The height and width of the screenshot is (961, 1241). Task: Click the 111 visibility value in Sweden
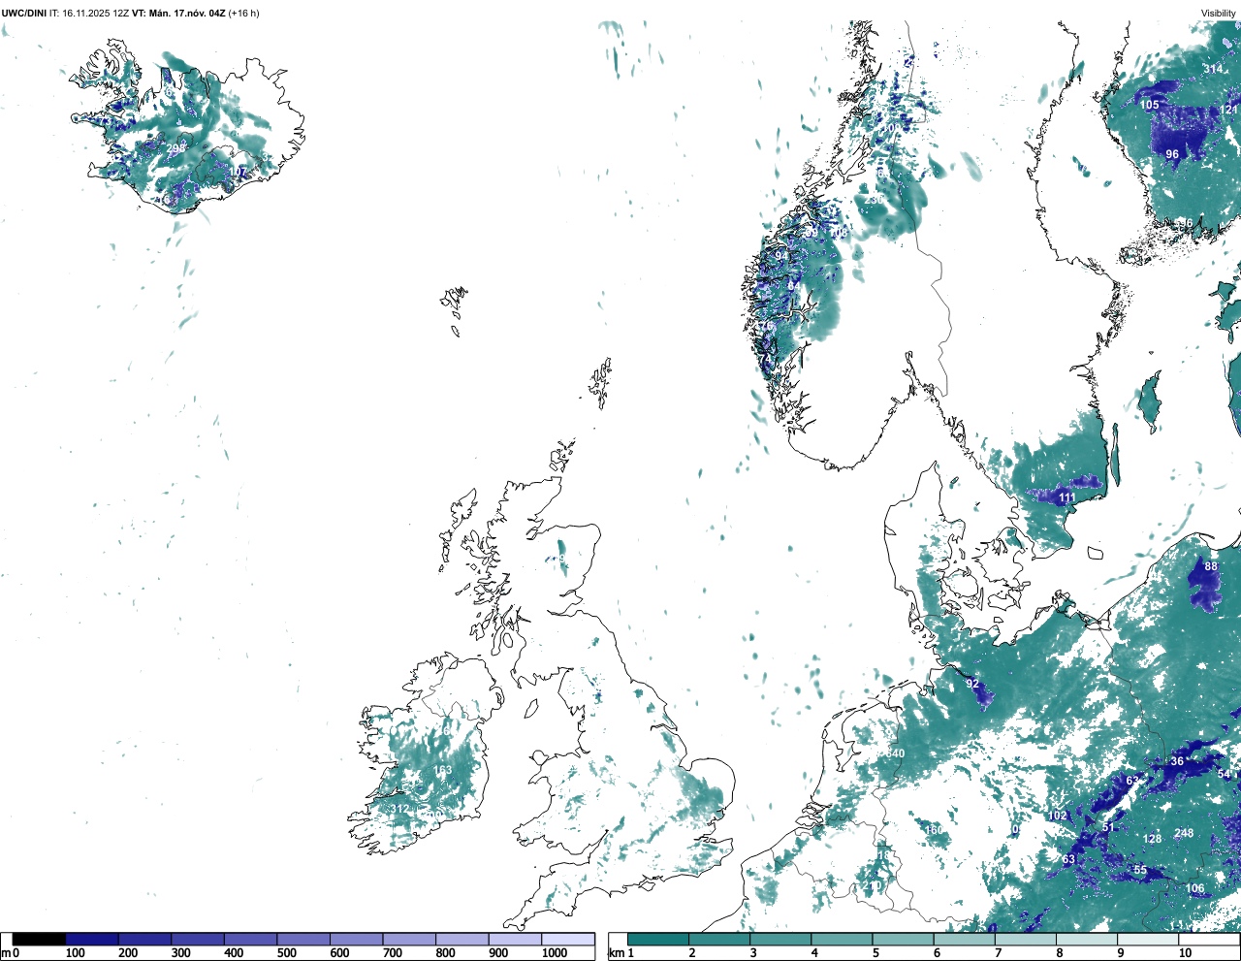pos(1066,497)
